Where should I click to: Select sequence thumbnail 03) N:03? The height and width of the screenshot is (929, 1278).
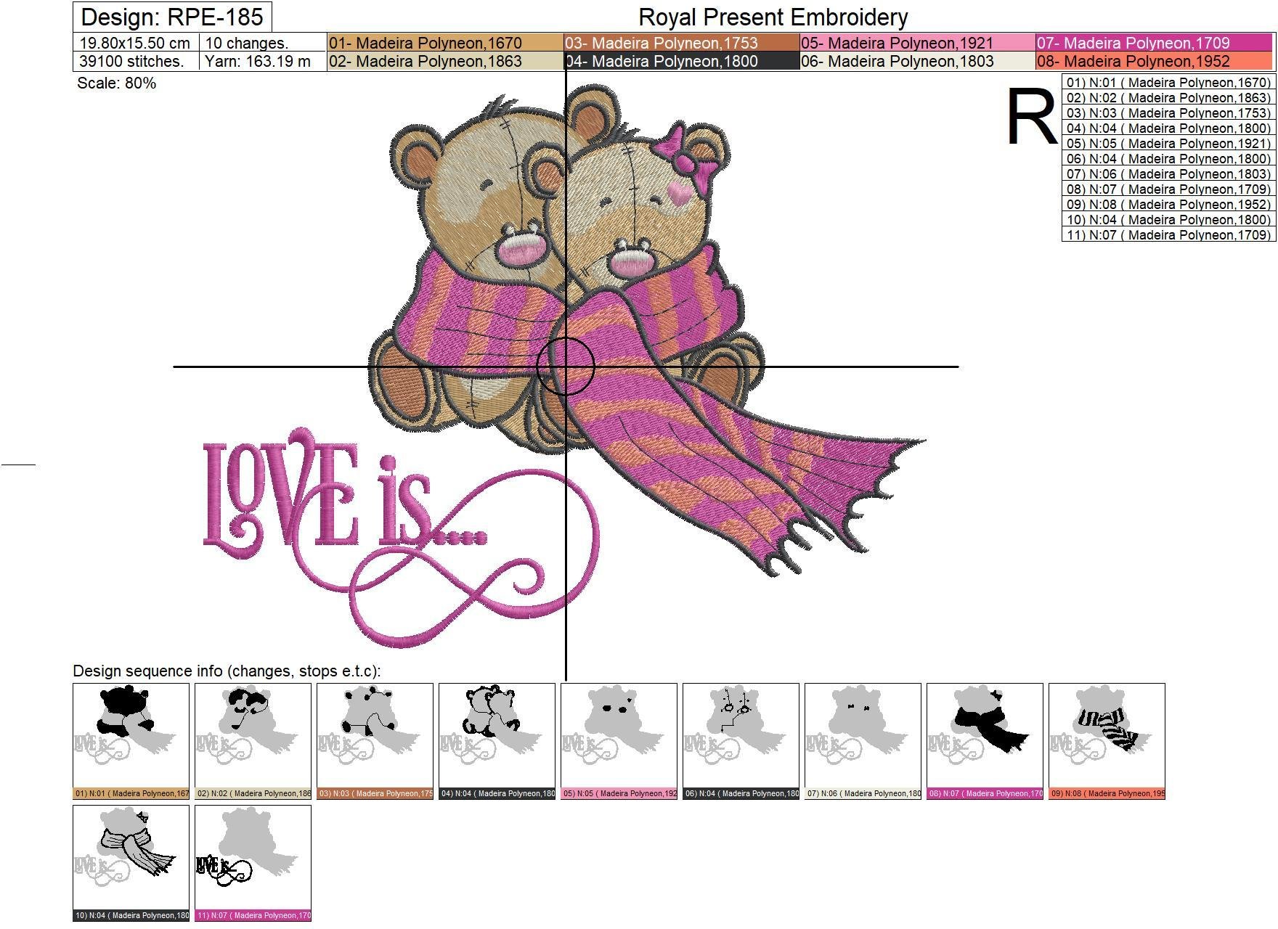click(x=375, y=741)
